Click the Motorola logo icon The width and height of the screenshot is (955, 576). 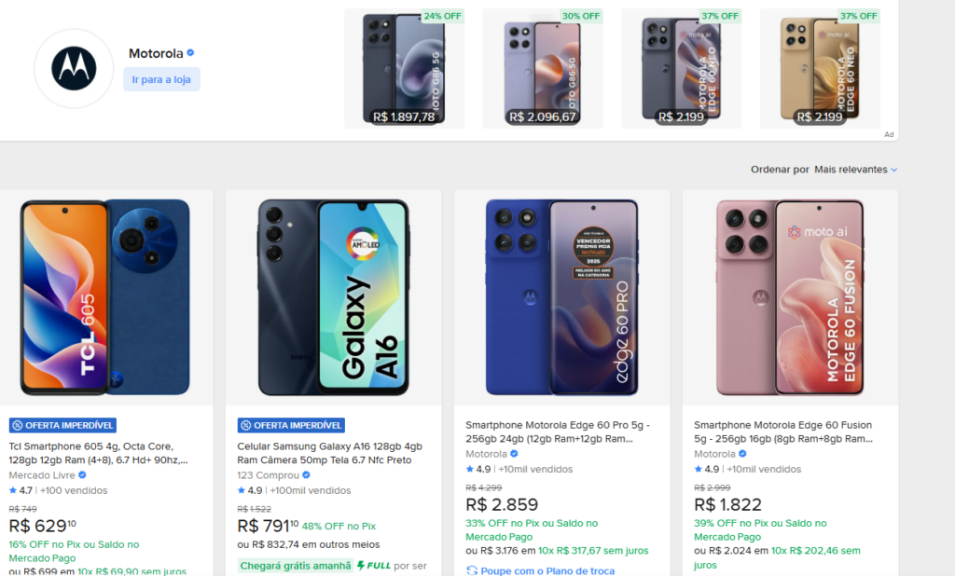point(74,68)
